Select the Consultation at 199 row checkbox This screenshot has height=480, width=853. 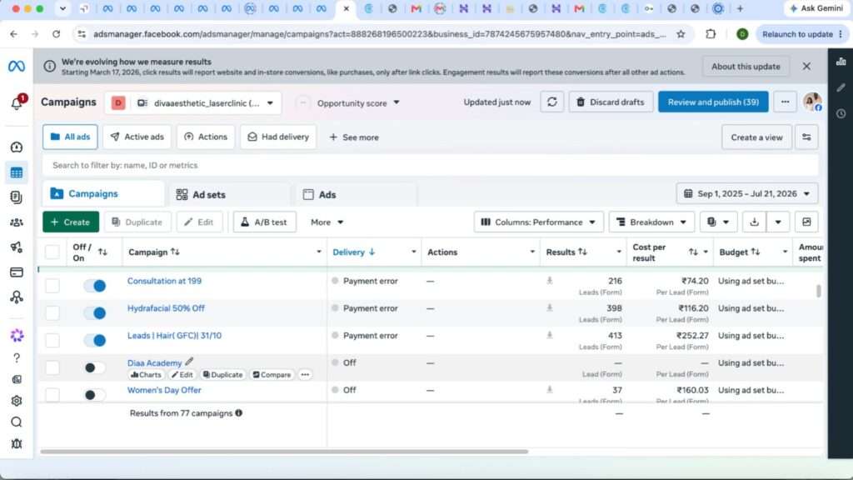(52, 286)
